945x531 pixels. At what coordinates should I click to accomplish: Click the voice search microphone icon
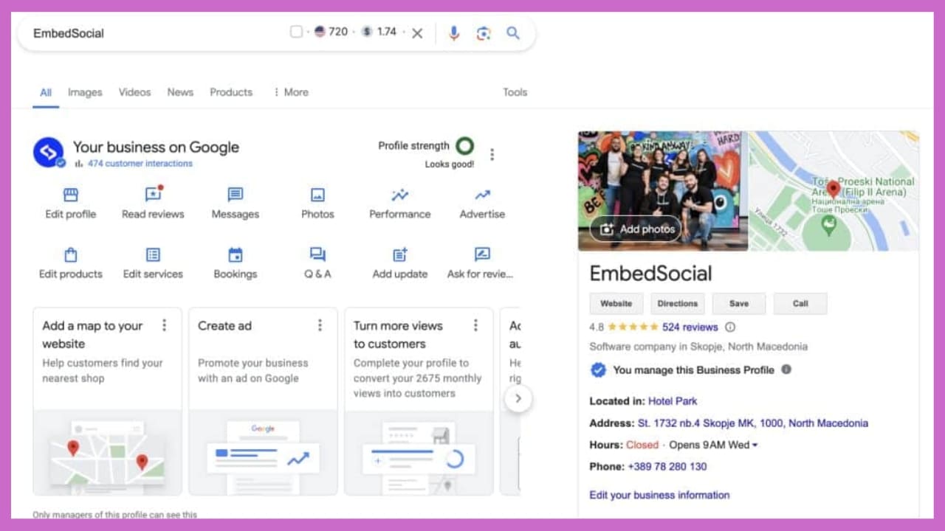click(x=453, y=32)
